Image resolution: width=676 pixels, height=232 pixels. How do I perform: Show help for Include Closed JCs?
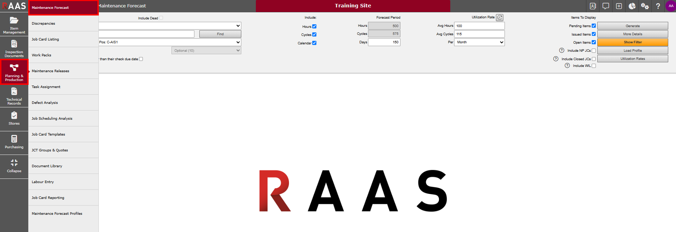coord(556,59)
